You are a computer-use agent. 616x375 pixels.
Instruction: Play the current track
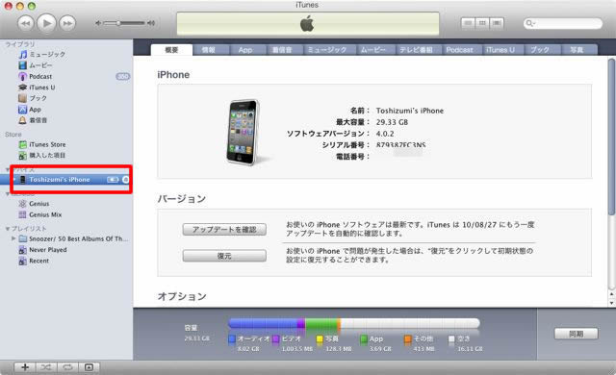point(46,23)
